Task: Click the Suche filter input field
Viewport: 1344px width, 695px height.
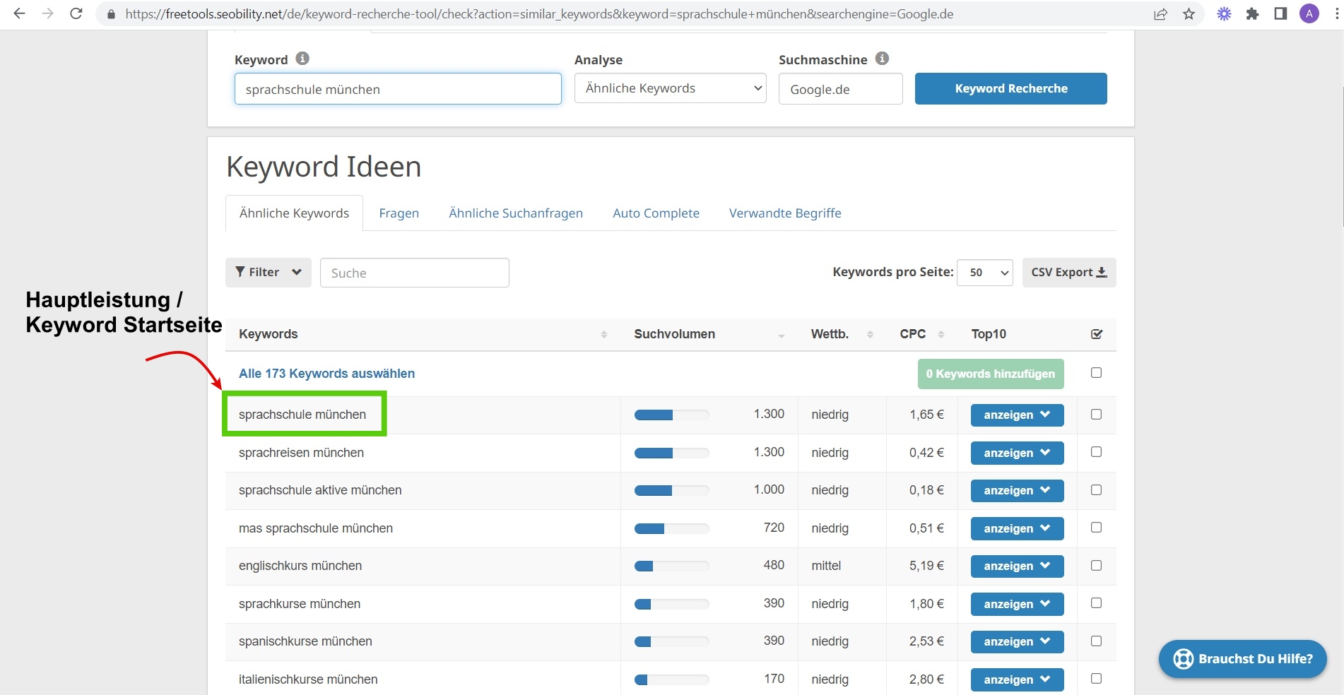Action: (414, 273)
